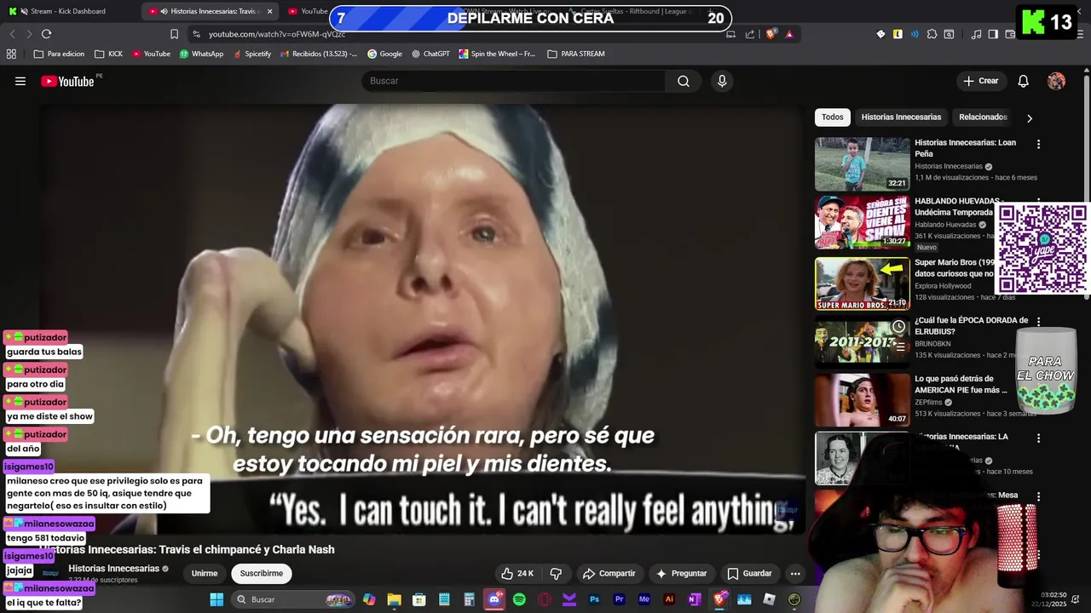Click the search magnifier button on YouTube

684,81
